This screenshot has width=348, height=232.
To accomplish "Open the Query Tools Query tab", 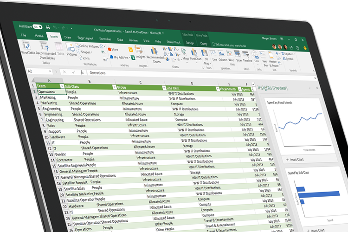I will pos(204,44).
